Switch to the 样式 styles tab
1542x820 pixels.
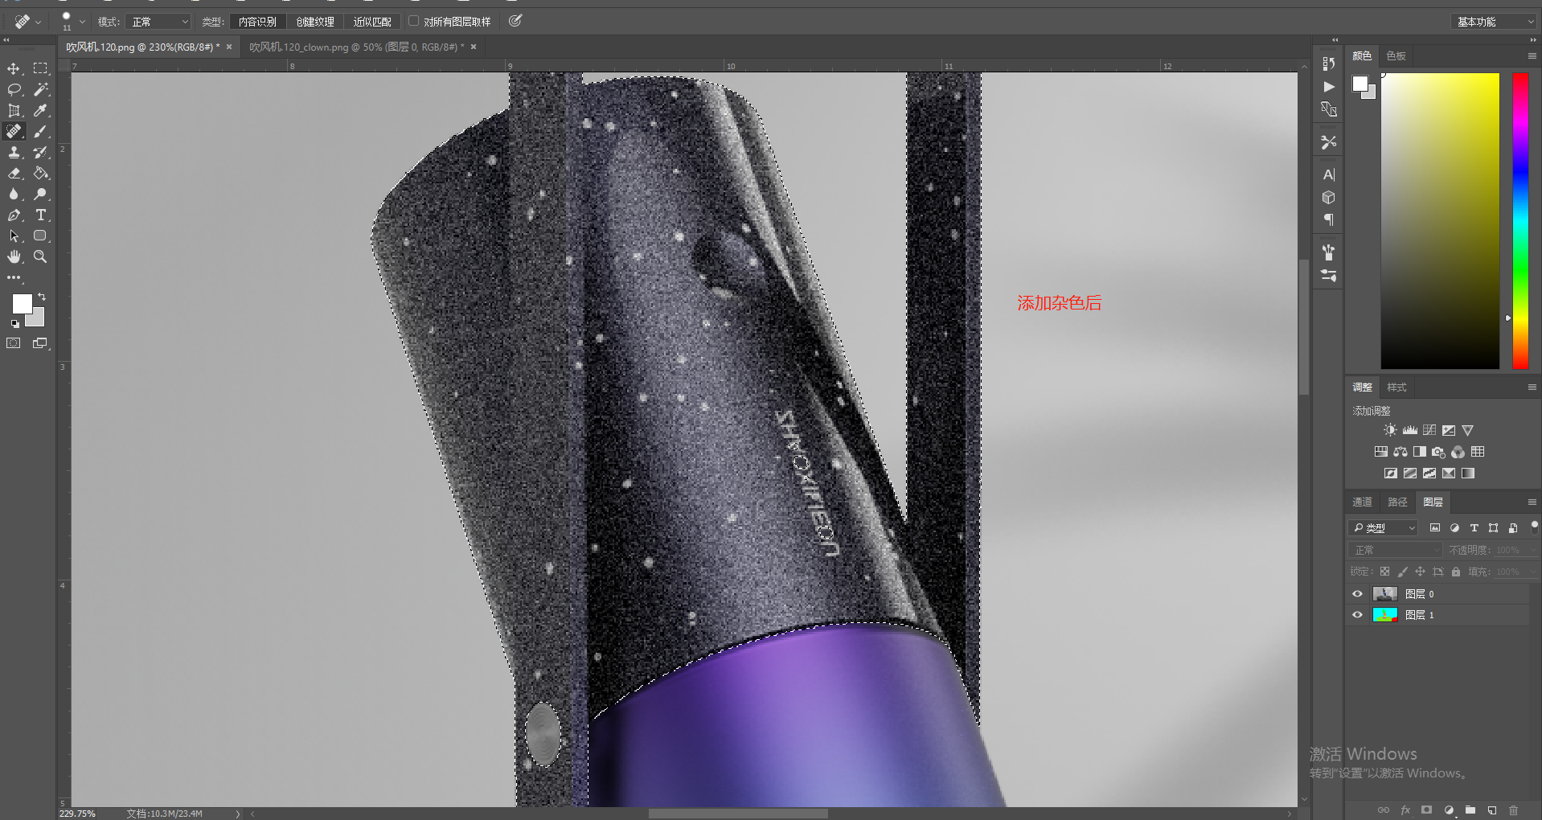pos(1397,387)
